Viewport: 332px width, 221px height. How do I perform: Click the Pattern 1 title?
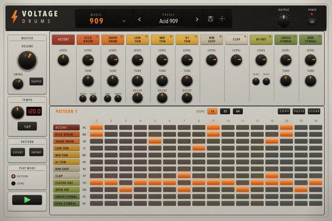point(66,111)
